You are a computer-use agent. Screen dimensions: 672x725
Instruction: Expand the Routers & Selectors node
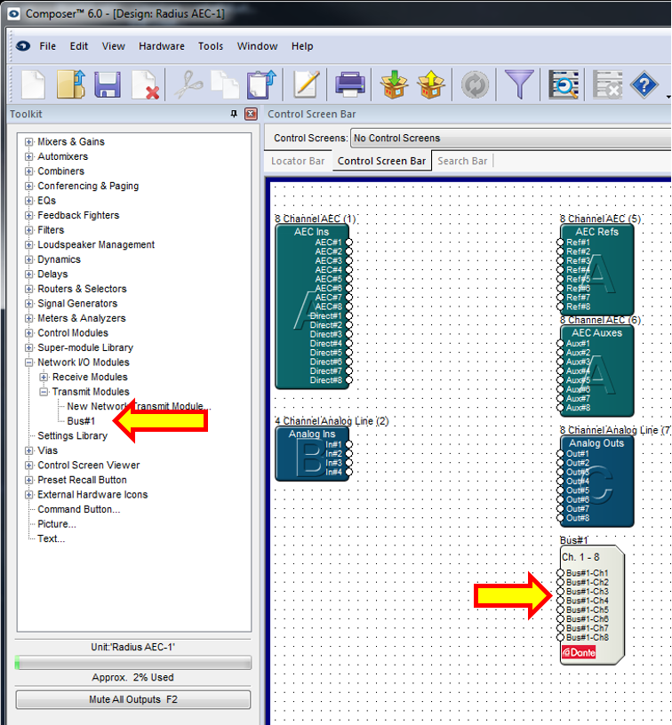(x=28, y=289)
